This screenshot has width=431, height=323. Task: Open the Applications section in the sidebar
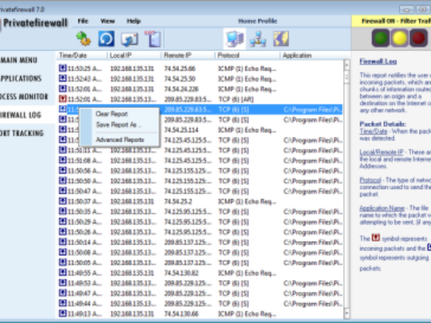(21, 78)
